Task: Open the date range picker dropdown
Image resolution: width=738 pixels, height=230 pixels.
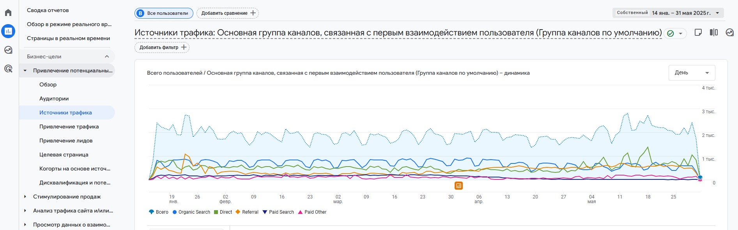Action: (668, 13)
